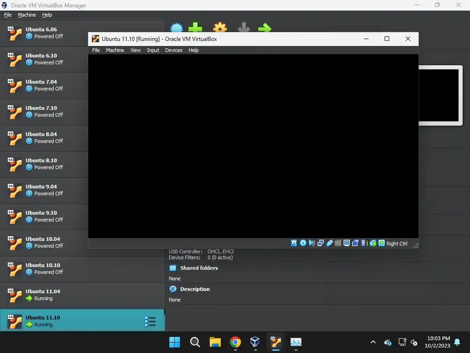Open the notification bell in system tray
470x353 pixels.
(457, 342)
